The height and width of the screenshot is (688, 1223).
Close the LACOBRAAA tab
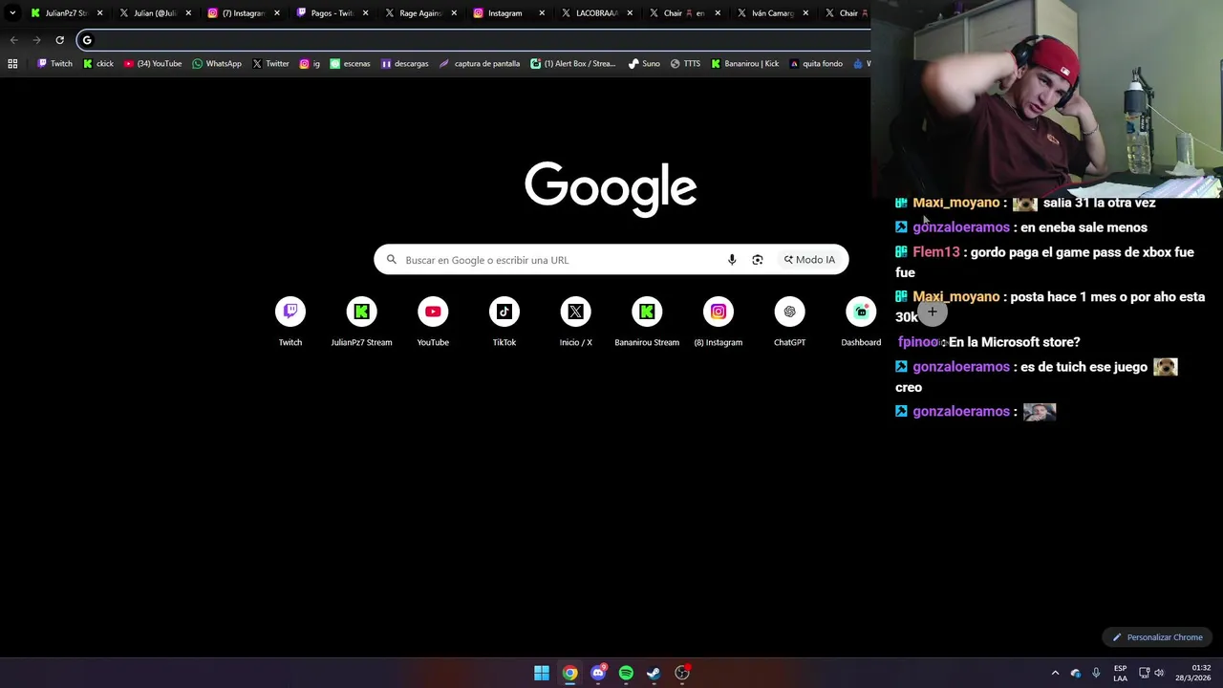[629, 13]
